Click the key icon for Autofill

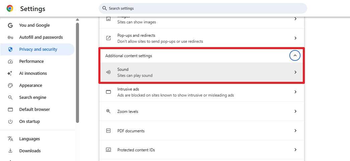click(10, 37)
